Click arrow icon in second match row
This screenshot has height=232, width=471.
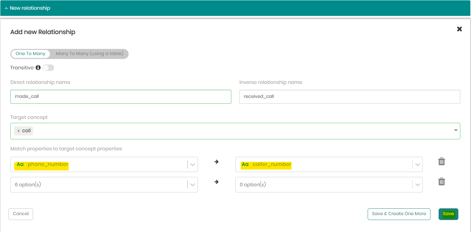click(x=216, y=182)
